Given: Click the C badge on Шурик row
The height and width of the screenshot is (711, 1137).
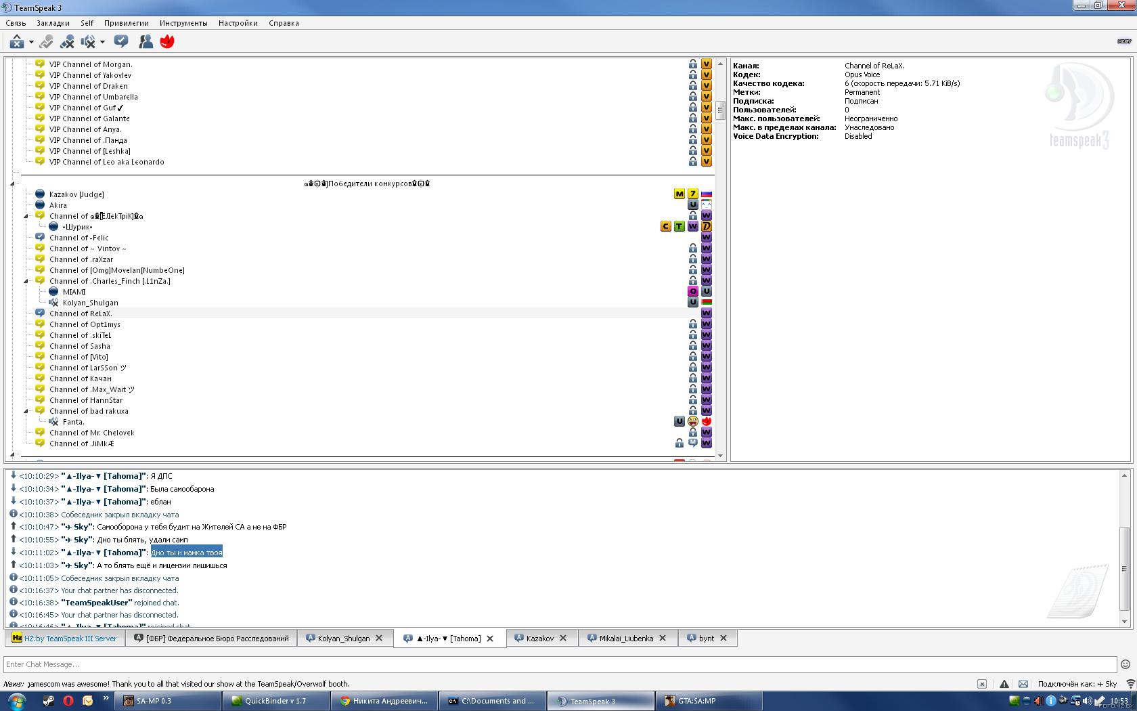Looking at the screenshot, I should [x=666, y=227].
